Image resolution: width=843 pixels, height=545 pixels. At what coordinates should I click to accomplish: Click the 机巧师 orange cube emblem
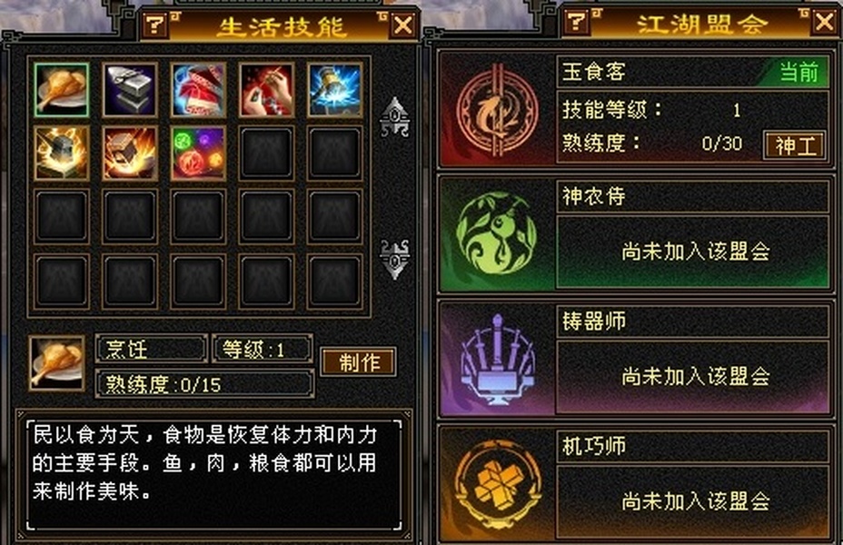point(497,484)
